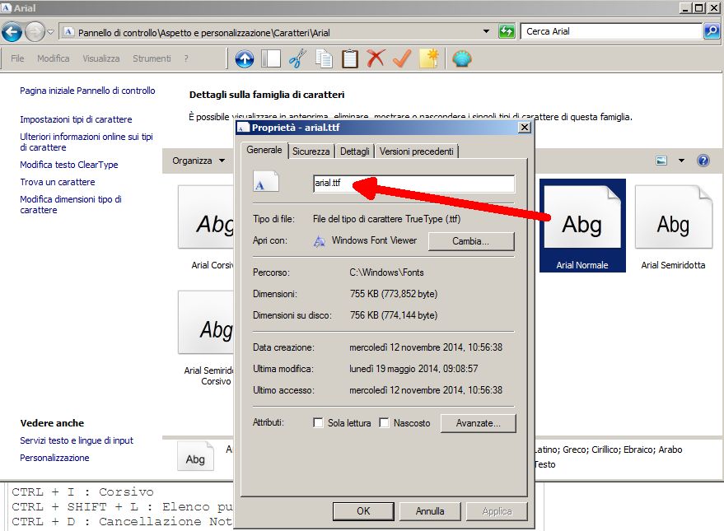Open the Modifica menu

click(x=53, y=58)
